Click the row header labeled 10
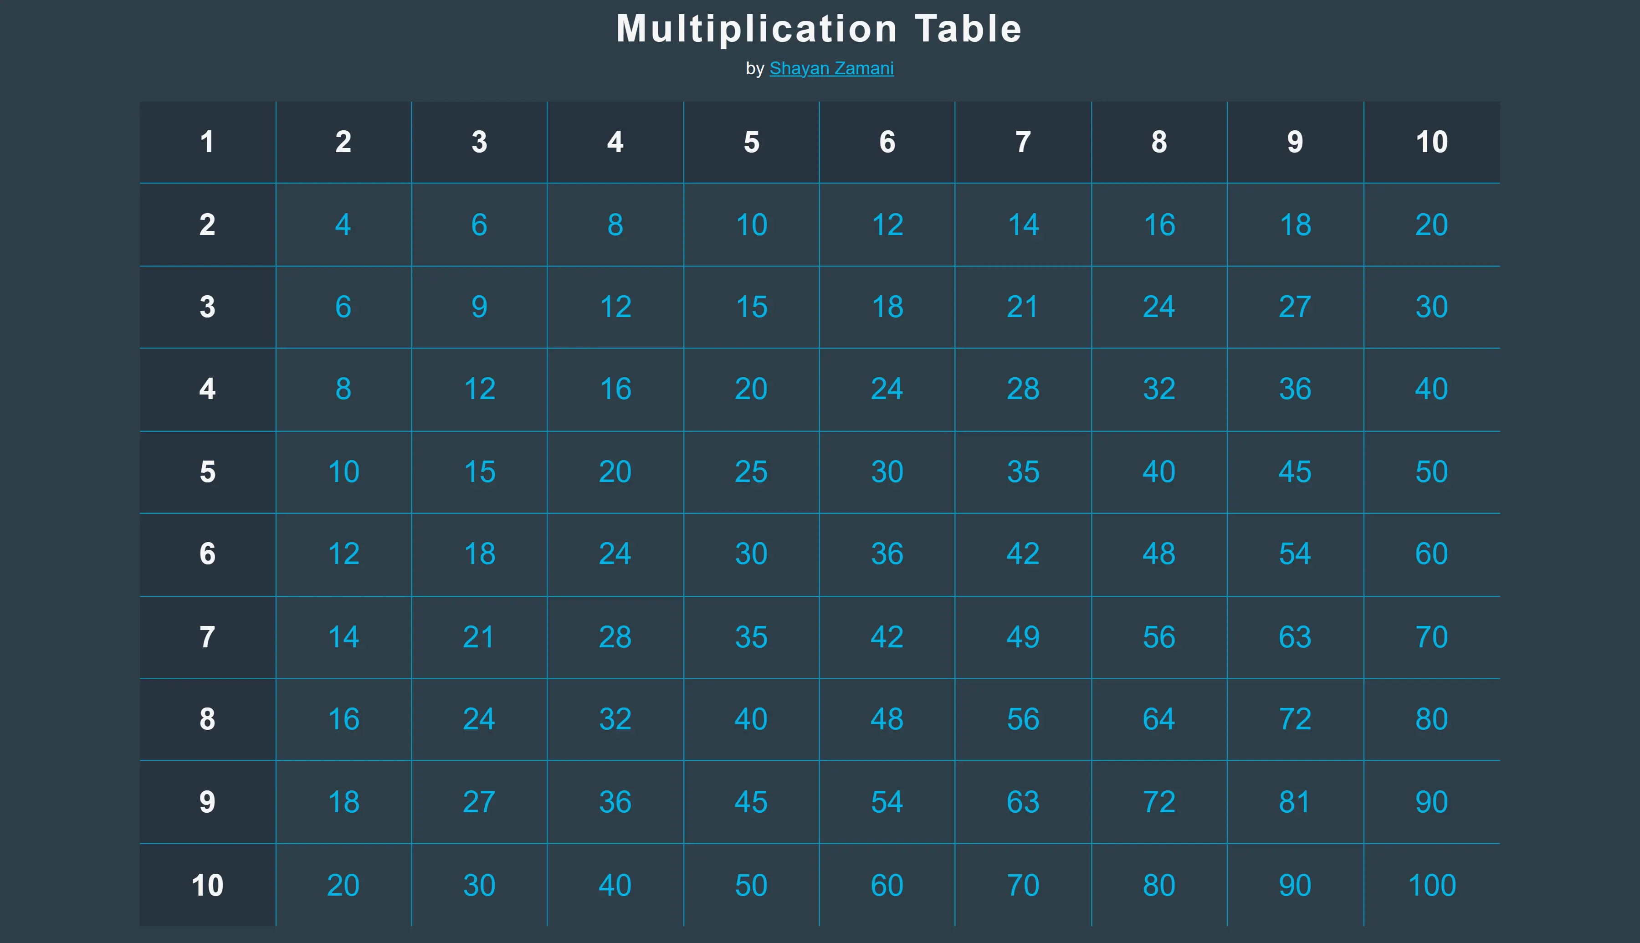 [207, 884]
